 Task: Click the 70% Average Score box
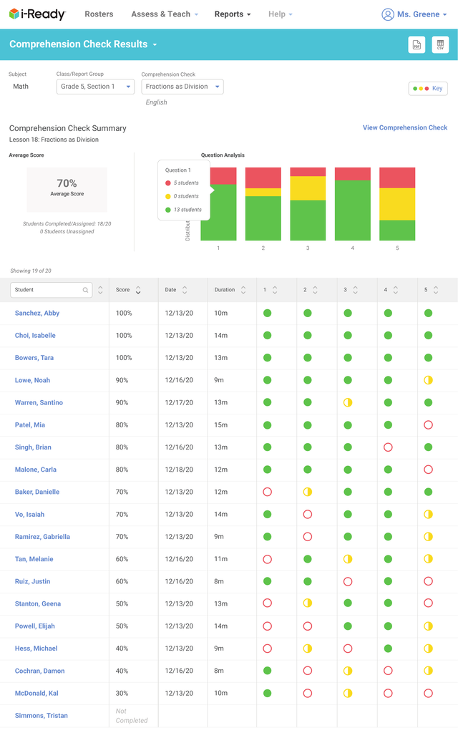pyautogui.click(x=67, y=190)
